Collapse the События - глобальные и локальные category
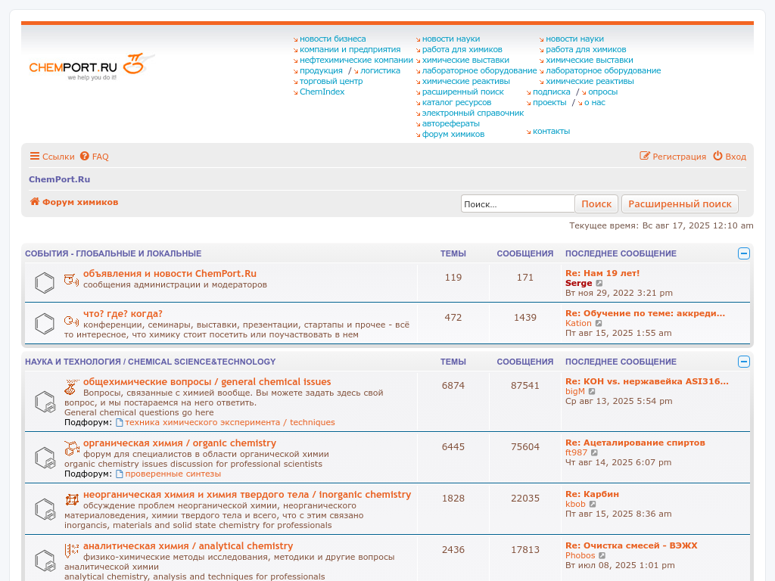The height and width of the screenshot is (581, 775). (x=744, y=253)
